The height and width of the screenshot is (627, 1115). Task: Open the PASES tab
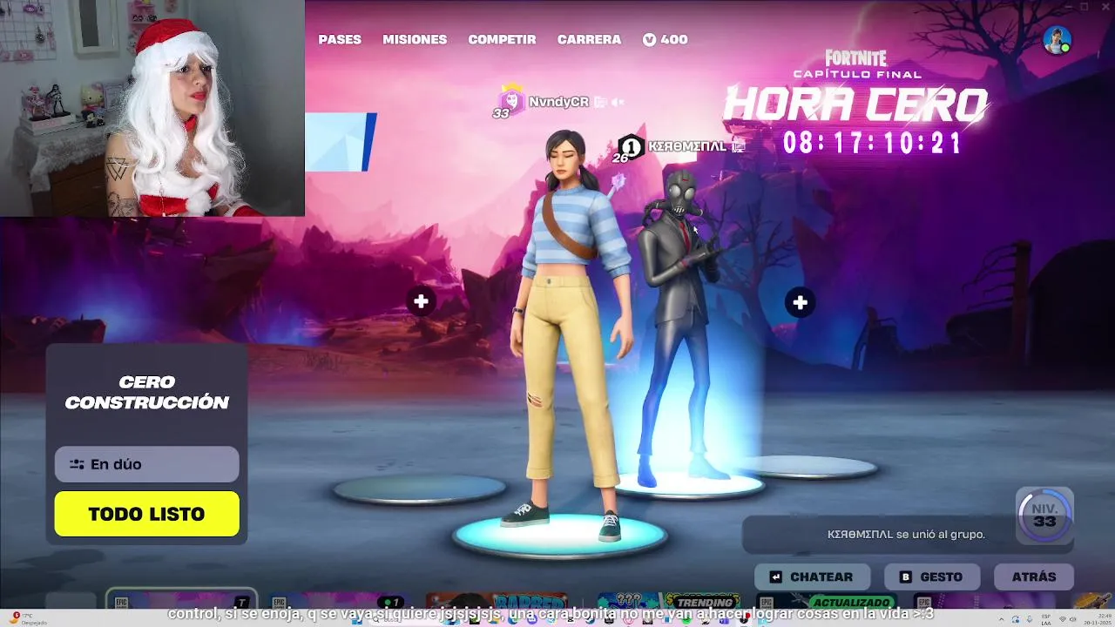340,39
